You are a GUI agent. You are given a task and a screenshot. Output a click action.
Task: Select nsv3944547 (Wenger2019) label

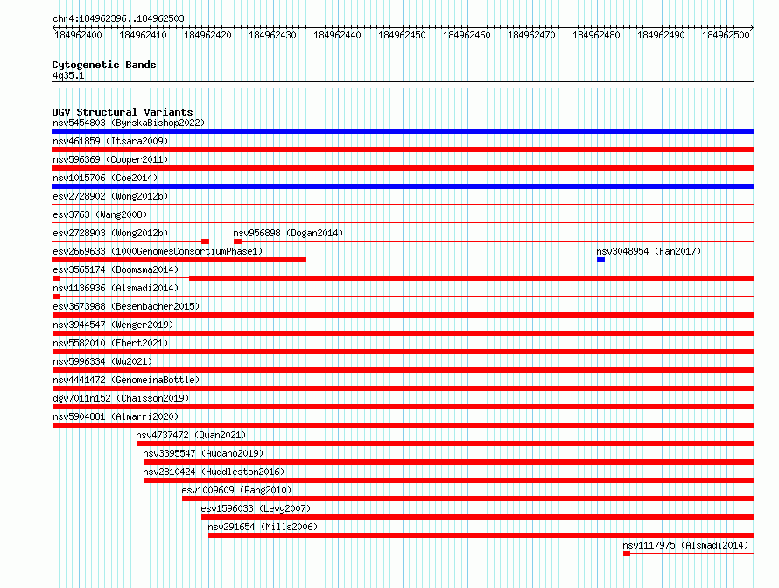click(113, 325)
